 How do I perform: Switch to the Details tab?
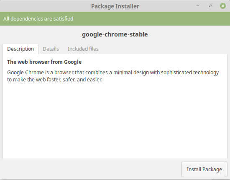[51, 49]
